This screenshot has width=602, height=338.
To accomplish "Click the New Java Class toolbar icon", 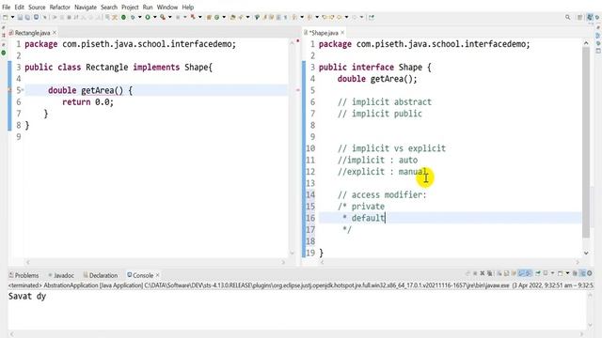I will pyautogui.click(x=217, y=17).
